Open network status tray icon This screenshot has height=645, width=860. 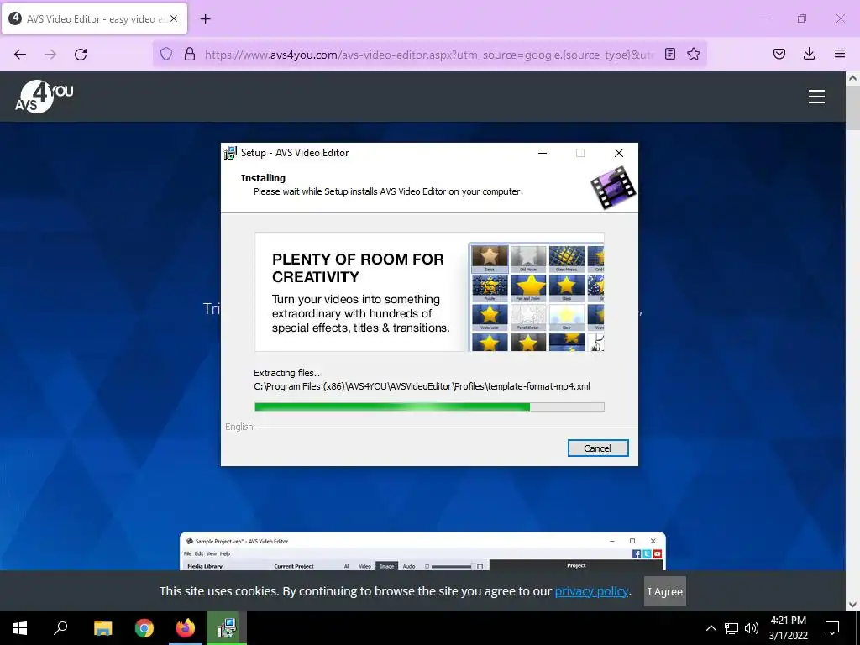732,628
